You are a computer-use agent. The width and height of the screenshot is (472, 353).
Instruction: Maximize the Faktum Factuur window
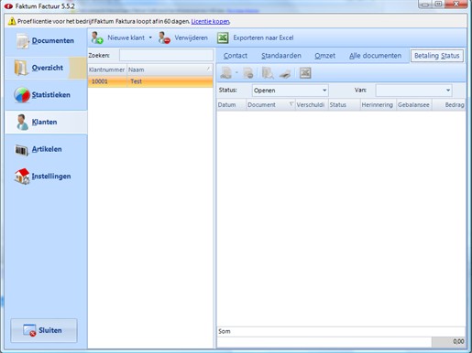point(438,5)
